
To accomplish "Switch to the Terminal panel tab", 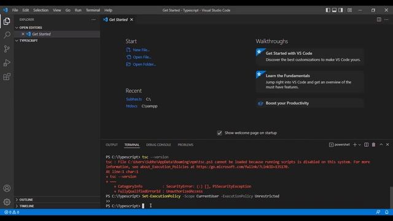I will click(132, 145).
